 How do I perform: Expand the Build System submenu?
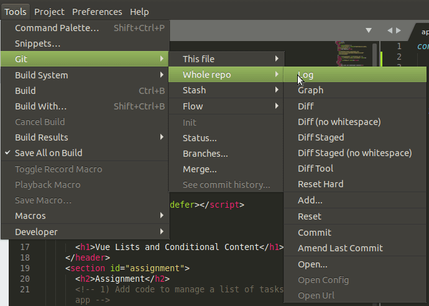pos(85,75)
